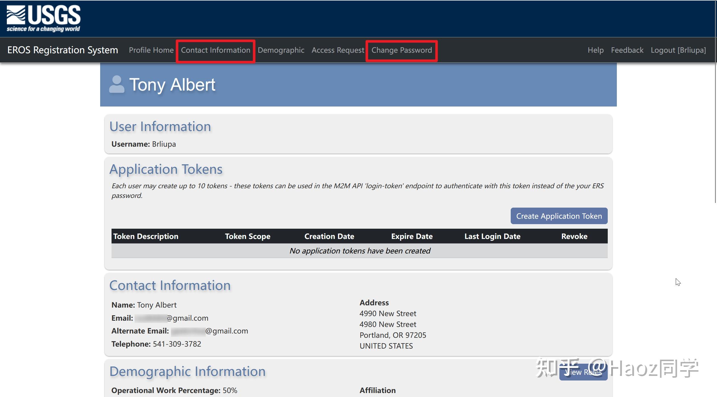Click the Token Description column header
The image size is (717, 397).
146,236
